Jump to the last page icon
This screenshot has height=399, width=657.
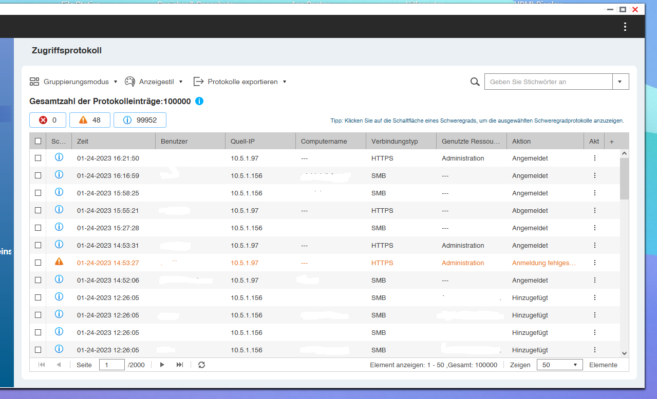[x=179, y=365]
